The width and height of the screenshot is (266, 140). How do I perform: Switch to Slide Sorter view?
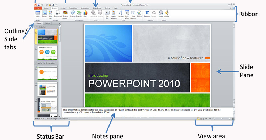[x=201, y=119]
